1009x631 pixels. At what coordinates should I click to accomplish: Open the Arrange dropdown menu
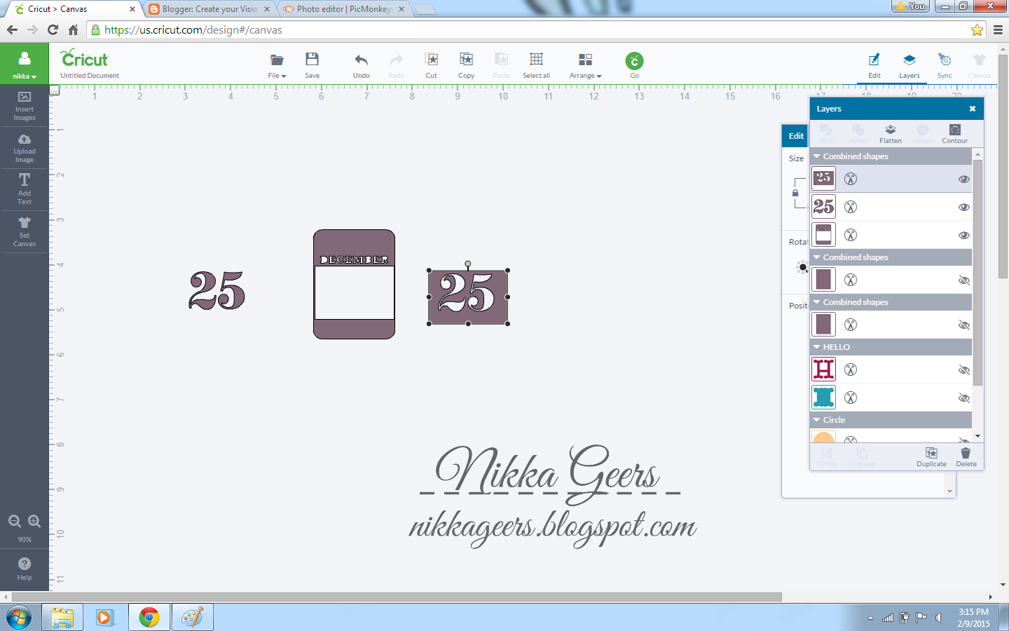[585, 64]
